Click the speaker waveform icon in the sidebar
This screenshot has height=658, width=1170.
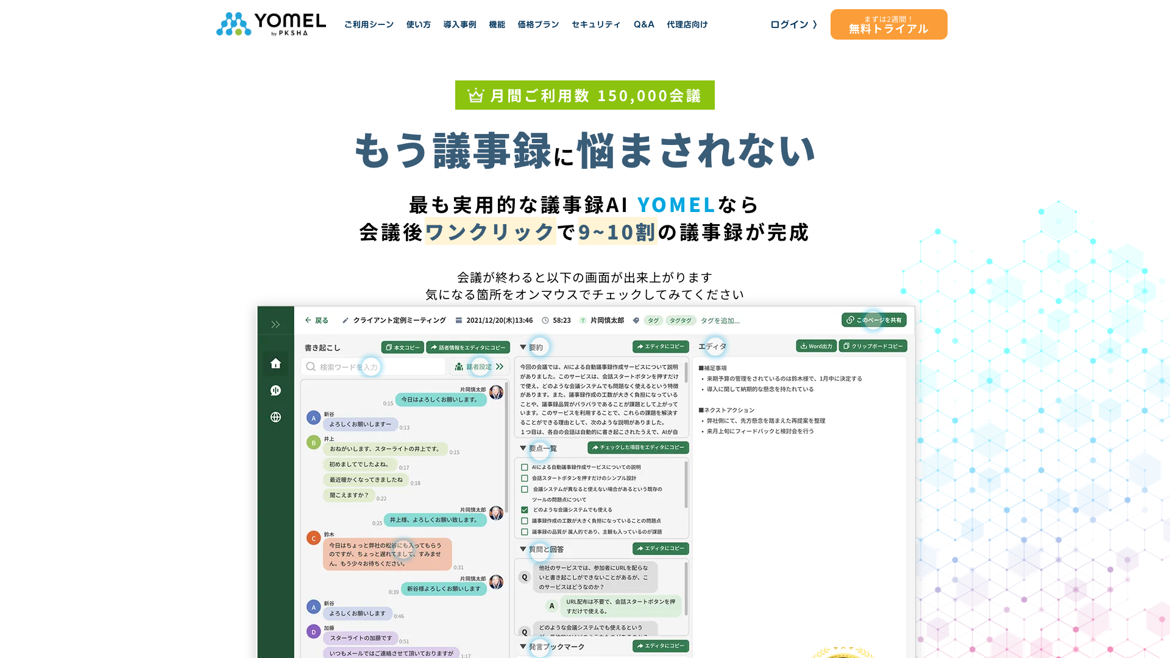coord(275,391)
